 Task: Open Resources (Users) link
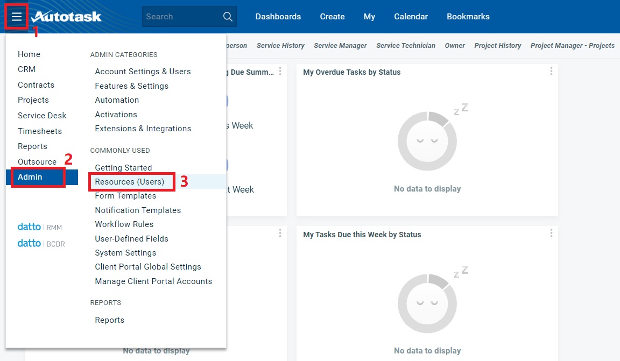point(130,182)
